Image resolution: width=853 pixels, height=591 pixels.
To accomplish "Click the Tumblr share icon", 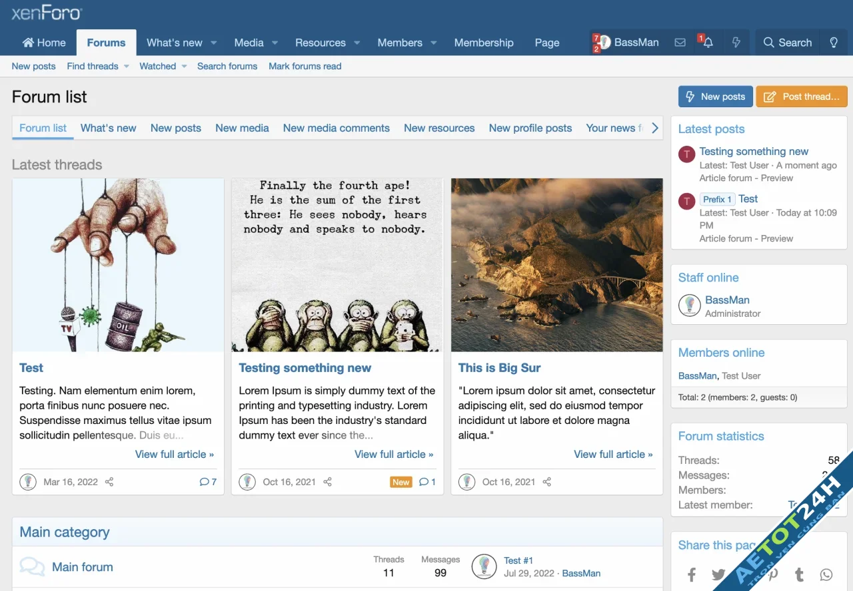I will point(799,574).
